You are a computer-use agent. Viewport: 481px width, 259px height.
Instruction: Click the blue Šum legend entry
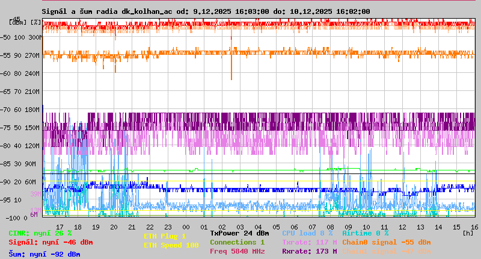(x=44, y=254)
